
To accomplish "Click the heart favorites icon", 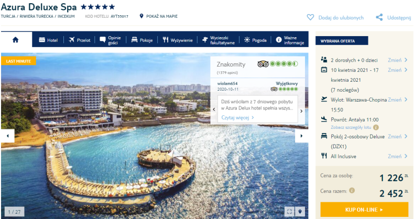I will point(310,17).
